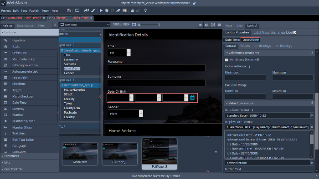Open the Desktop device dropdown
319x179 pixels.
point(85,25)
